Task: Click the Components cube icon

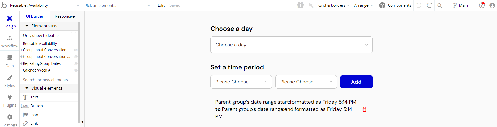Action: [x=382, y=5]
